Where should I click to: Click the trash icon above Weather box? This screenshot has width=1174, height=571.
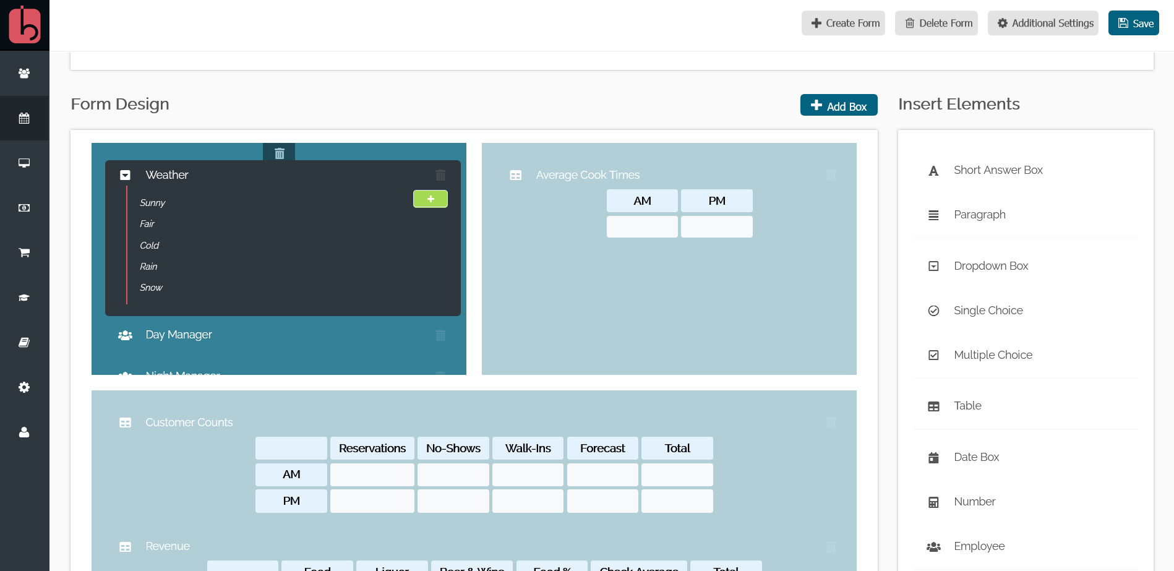[x=279, y=153]
